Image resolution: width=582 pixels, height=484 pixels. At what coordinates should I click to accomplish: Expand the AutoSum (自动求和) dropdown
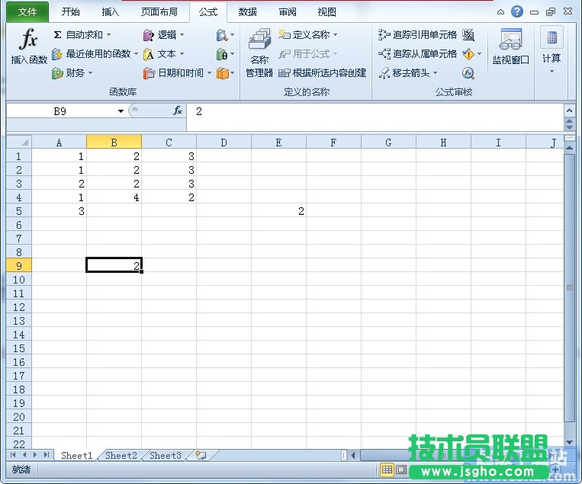(x=108, y=34)
